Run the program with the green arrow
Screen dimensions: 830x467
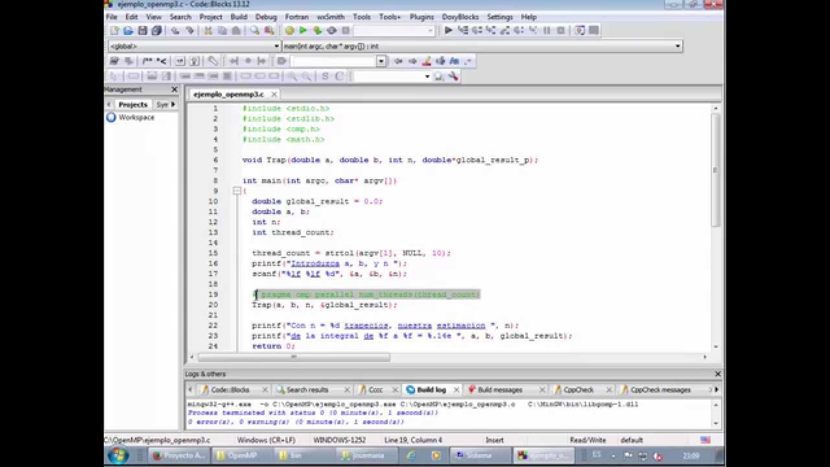tap(303, 30)
